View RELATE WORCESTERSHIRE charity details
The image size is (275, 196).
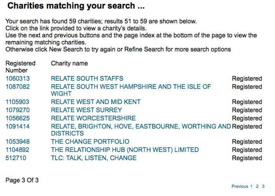click(93, 118)
